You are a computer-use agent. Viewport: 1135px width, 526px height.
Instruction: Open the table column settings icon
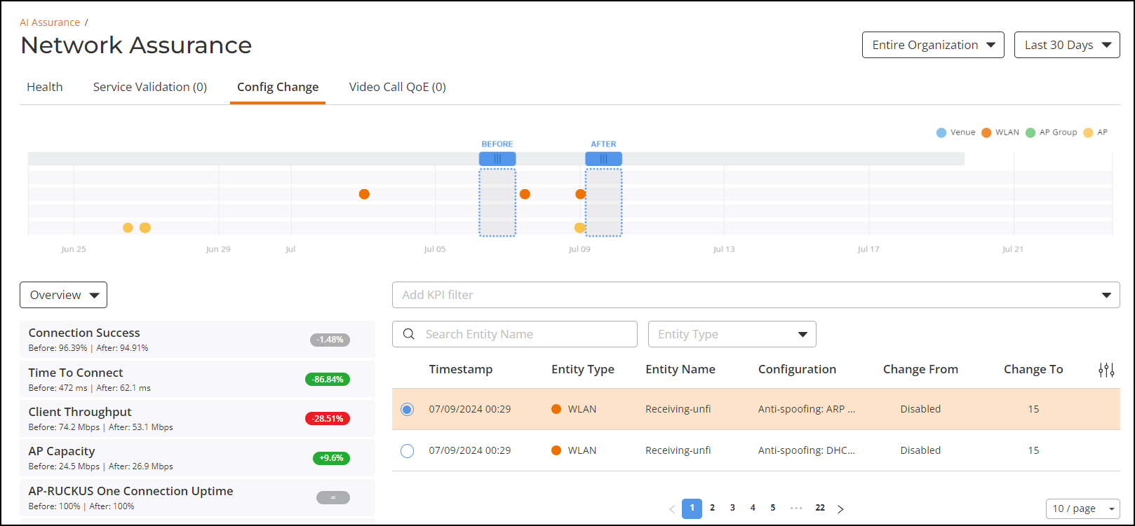1106,370
